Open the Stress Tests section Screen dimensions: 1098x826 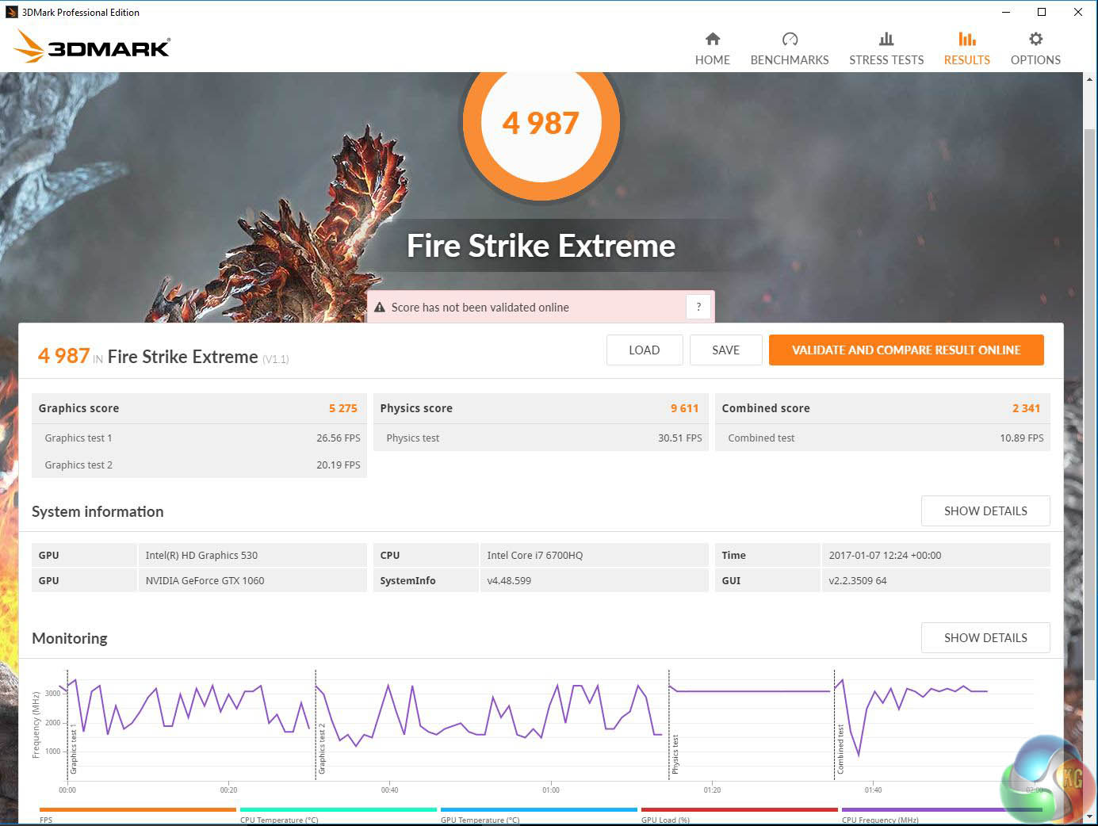[886, 49]
